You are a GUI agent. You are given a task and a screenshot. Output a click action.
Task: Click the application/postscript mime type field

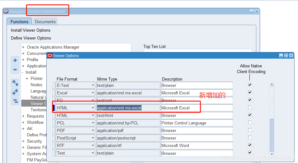128,138
